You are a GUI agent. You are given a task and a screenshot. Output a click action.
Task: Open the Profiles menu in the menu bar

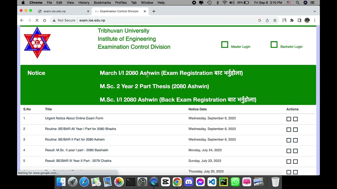pos(121,3)
